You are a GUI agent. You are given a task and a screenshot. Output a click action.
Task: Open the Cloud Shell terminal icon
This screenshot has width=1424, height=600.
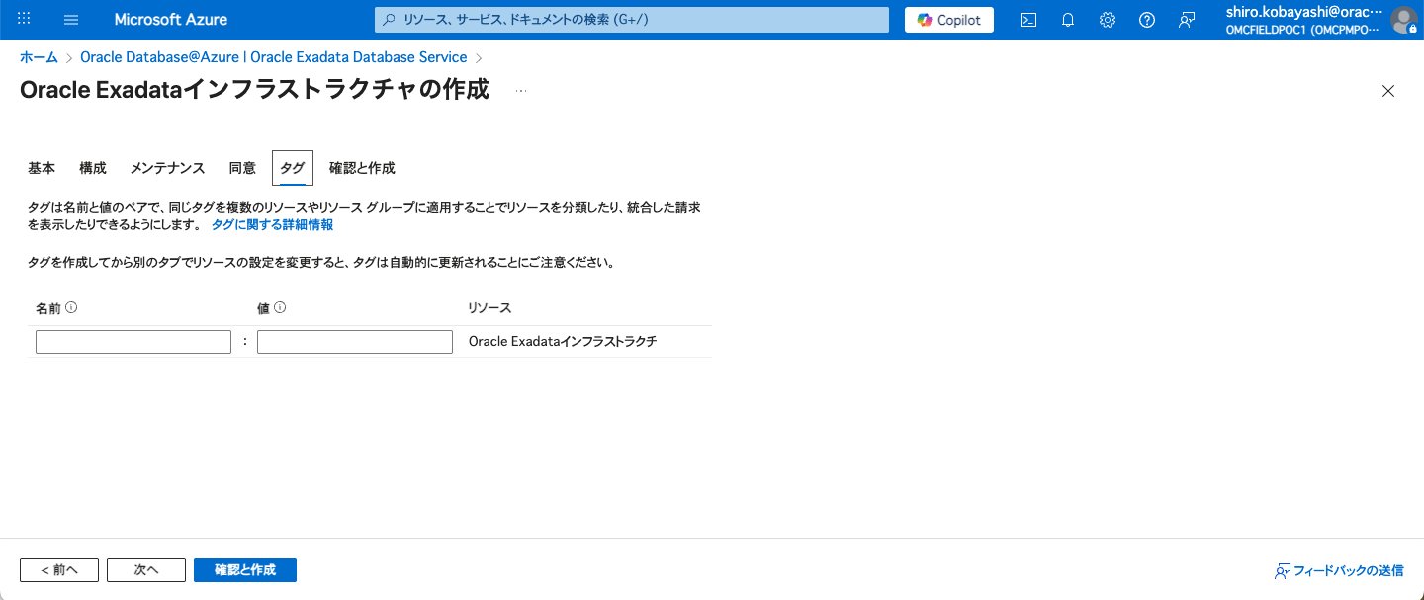pos(1027,19)
